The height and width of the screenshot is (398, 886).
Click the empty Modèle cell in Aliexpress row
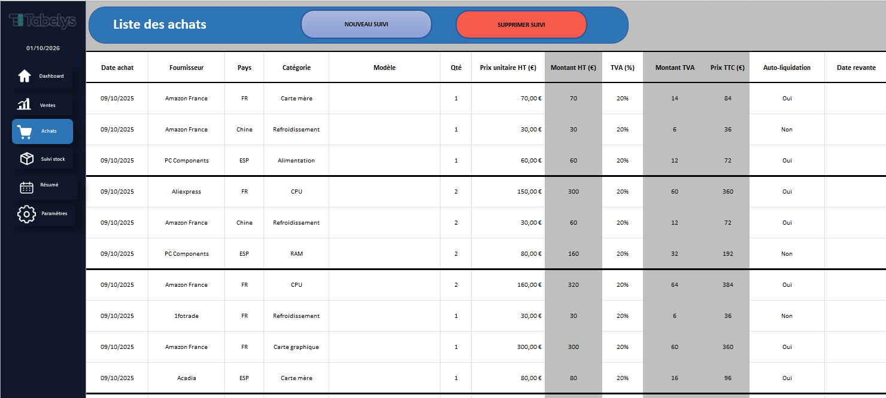(x=384, y=192)
